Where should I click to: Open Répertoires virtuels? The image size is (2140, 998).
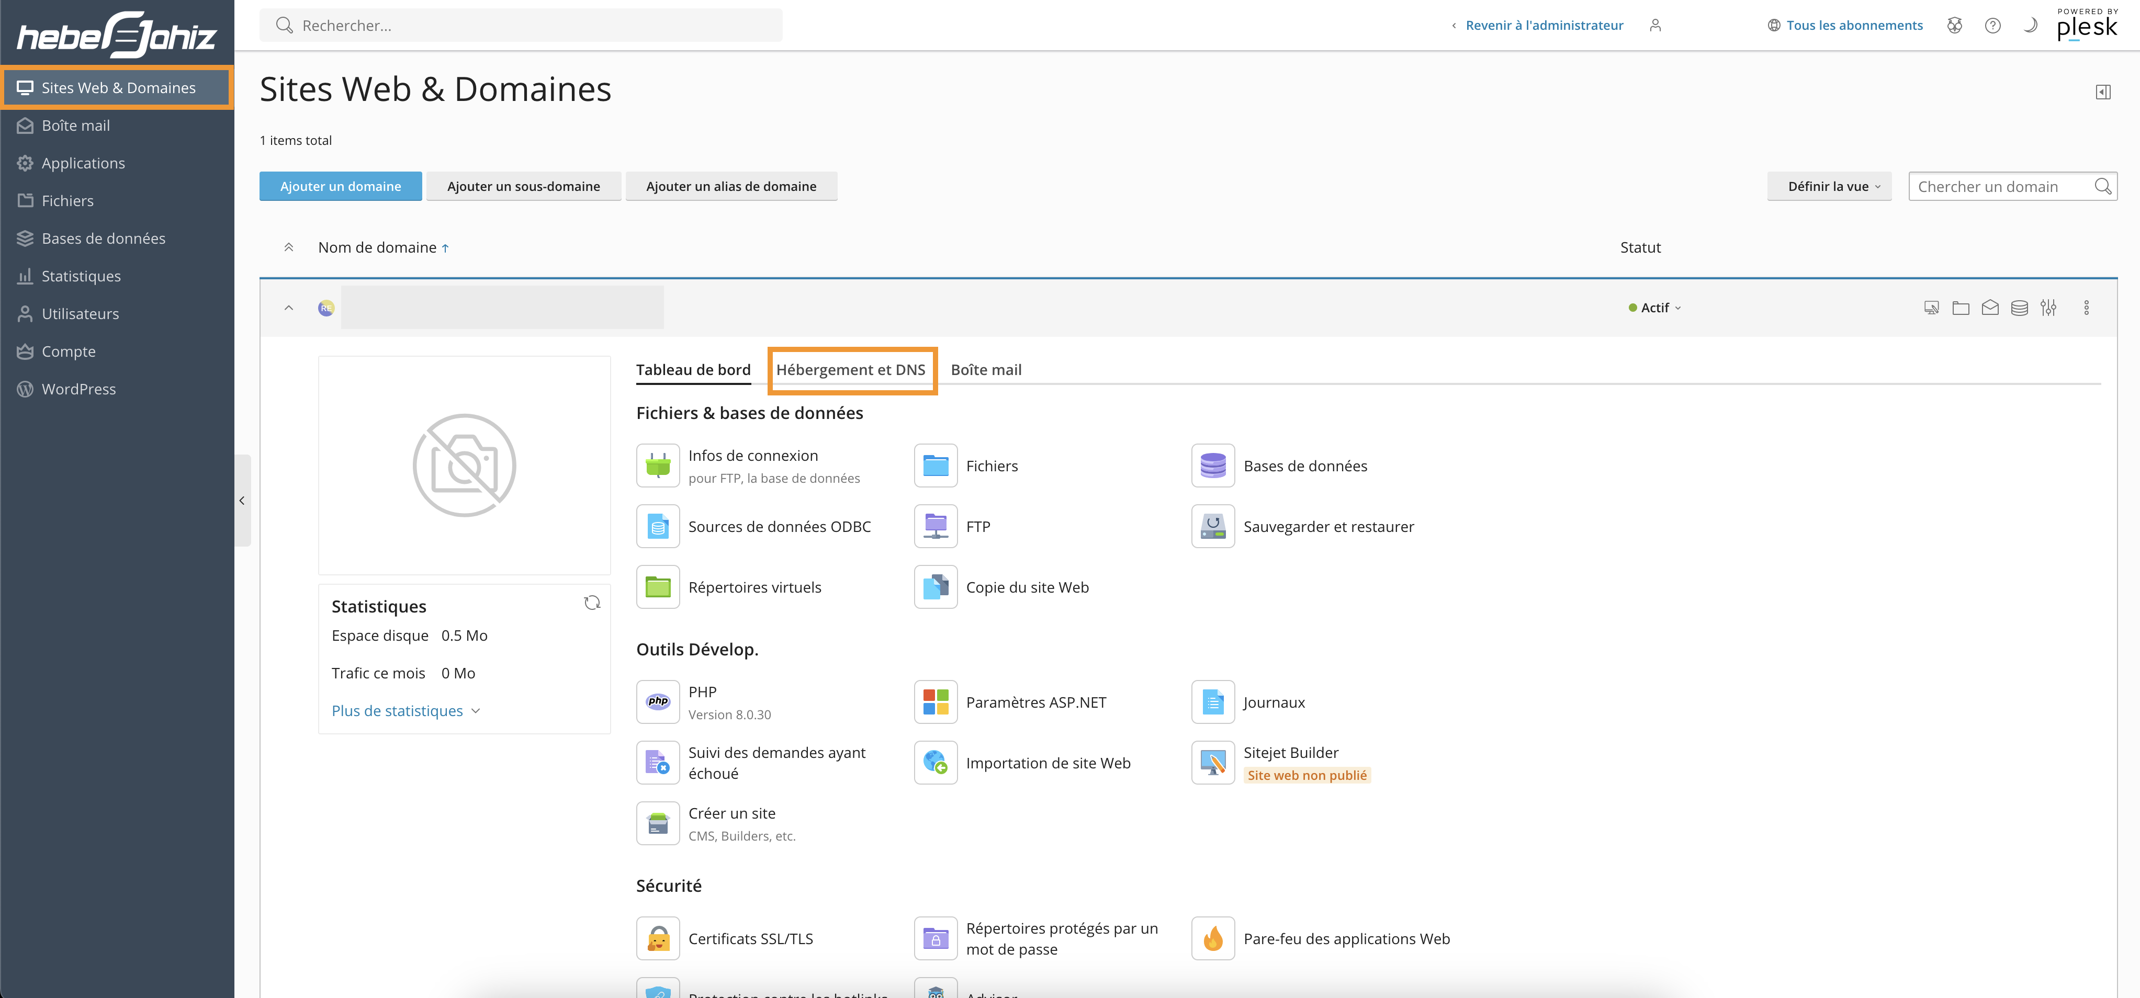[753, 587]
